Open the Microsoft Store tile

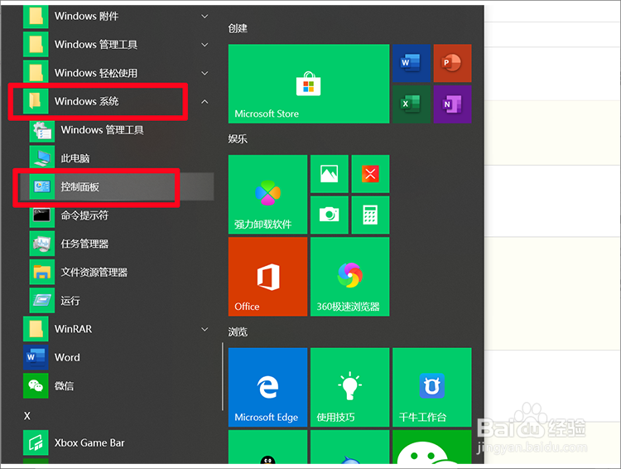[x=309, y=84]
